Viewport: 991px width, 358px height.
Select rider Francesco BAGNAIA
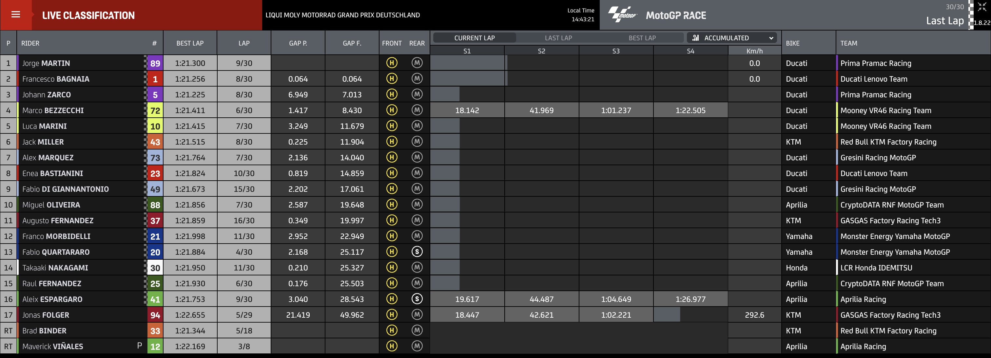click(x=56, y=79)
